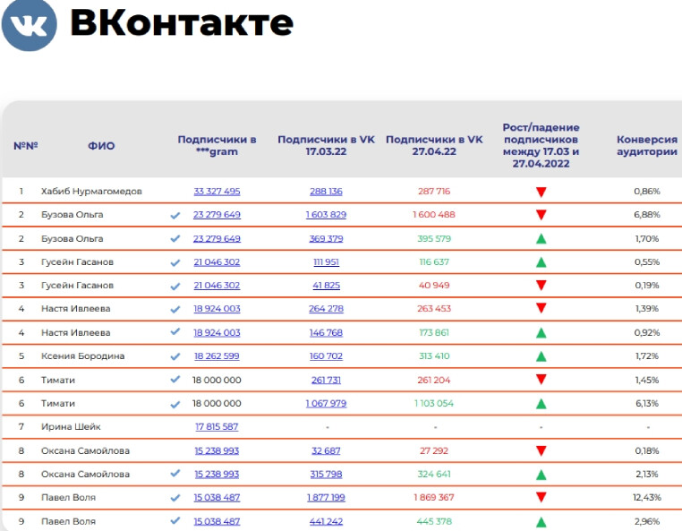Viewport: 682px width, 531px height.
Task: Click the green arrow in the 6,13% conversion row
Action: (541, 404)
